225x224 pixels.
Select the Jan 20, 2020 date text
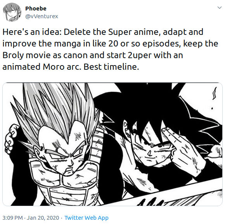pos(43,218)
